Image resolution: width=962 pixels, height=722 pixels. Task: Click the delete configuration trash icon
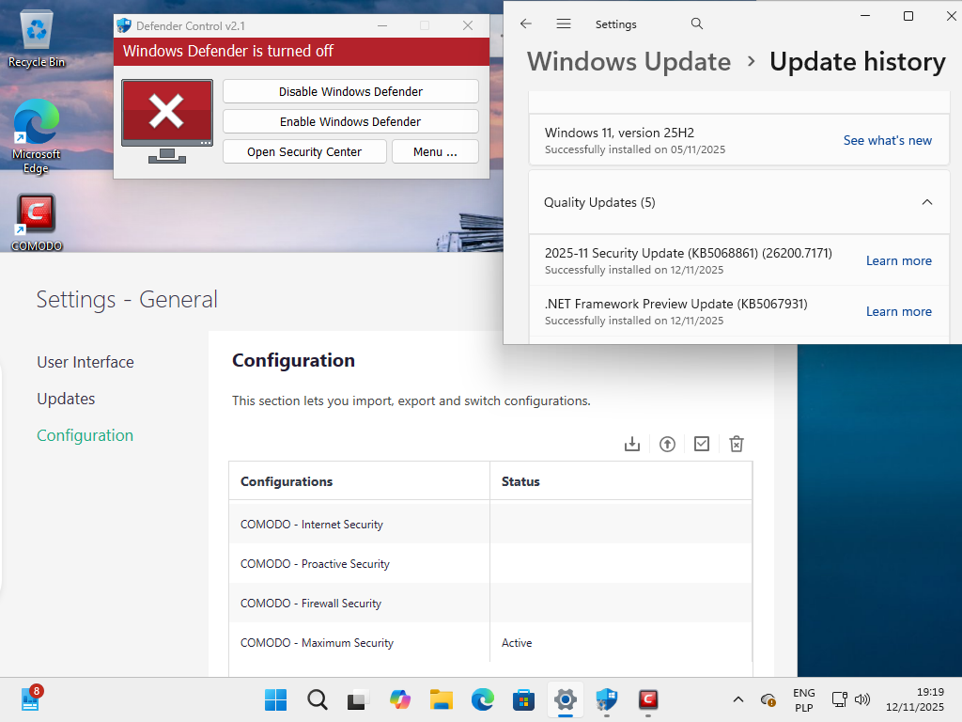pos(737,444)
